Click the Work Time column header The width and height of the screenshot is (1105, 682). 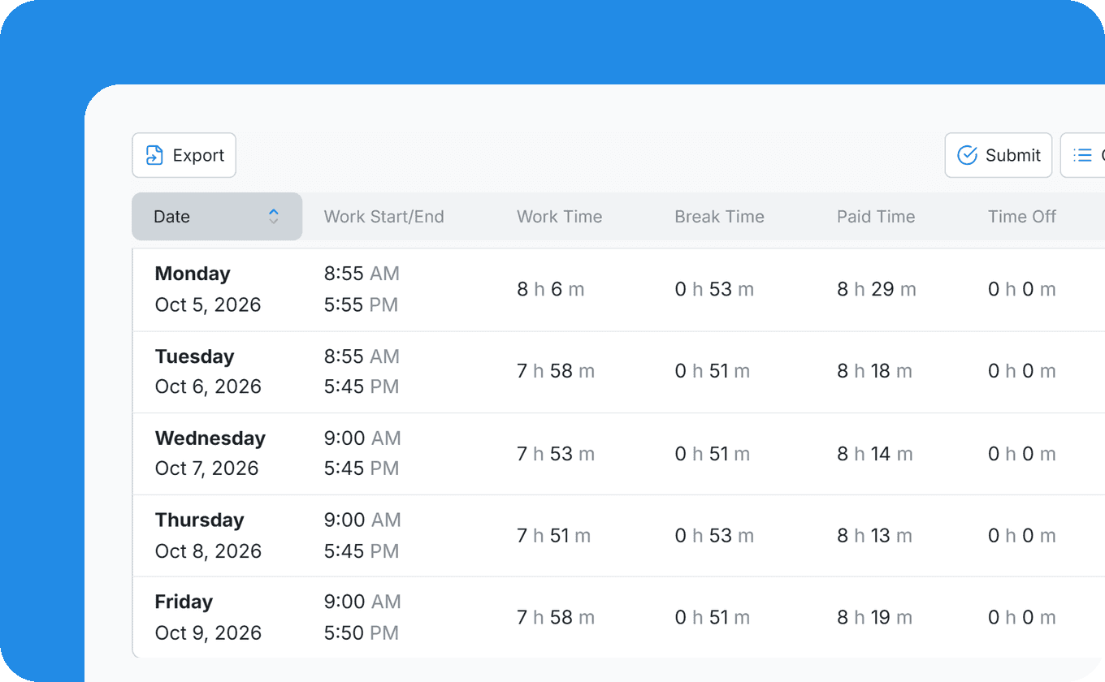click(x=560, y=217)
